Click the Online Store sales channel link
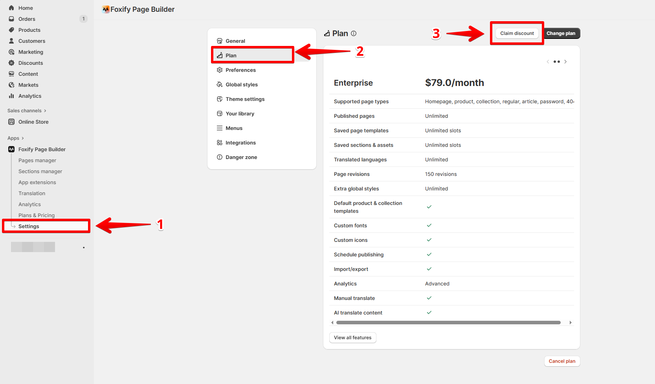Viewport: 655px width, 384px height. (33, 122)
